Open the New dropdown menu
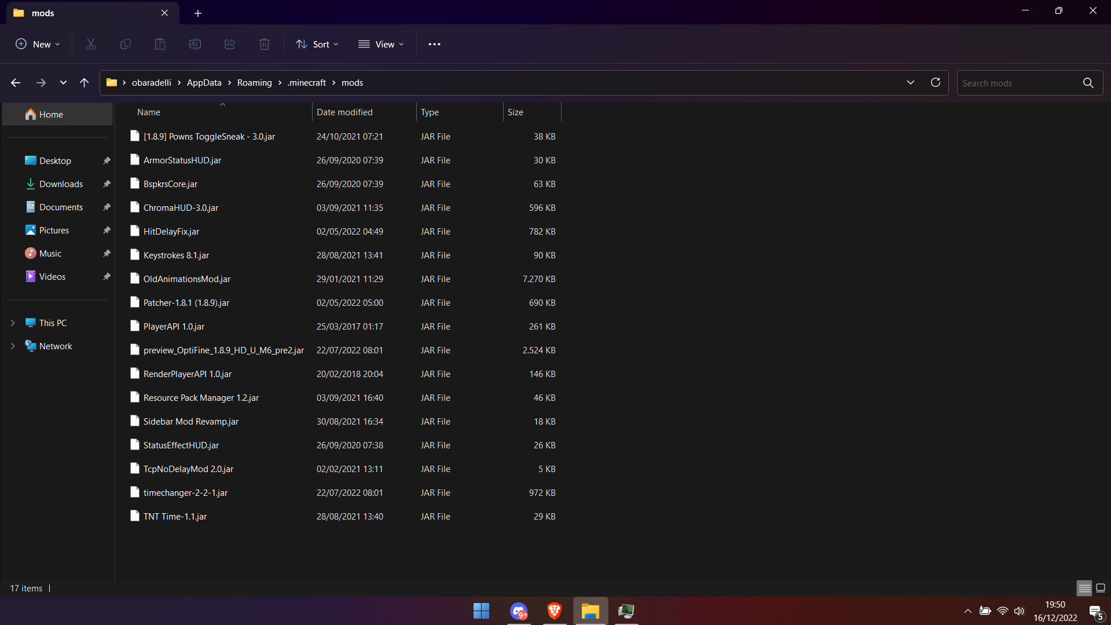 (x=38, y=44)
